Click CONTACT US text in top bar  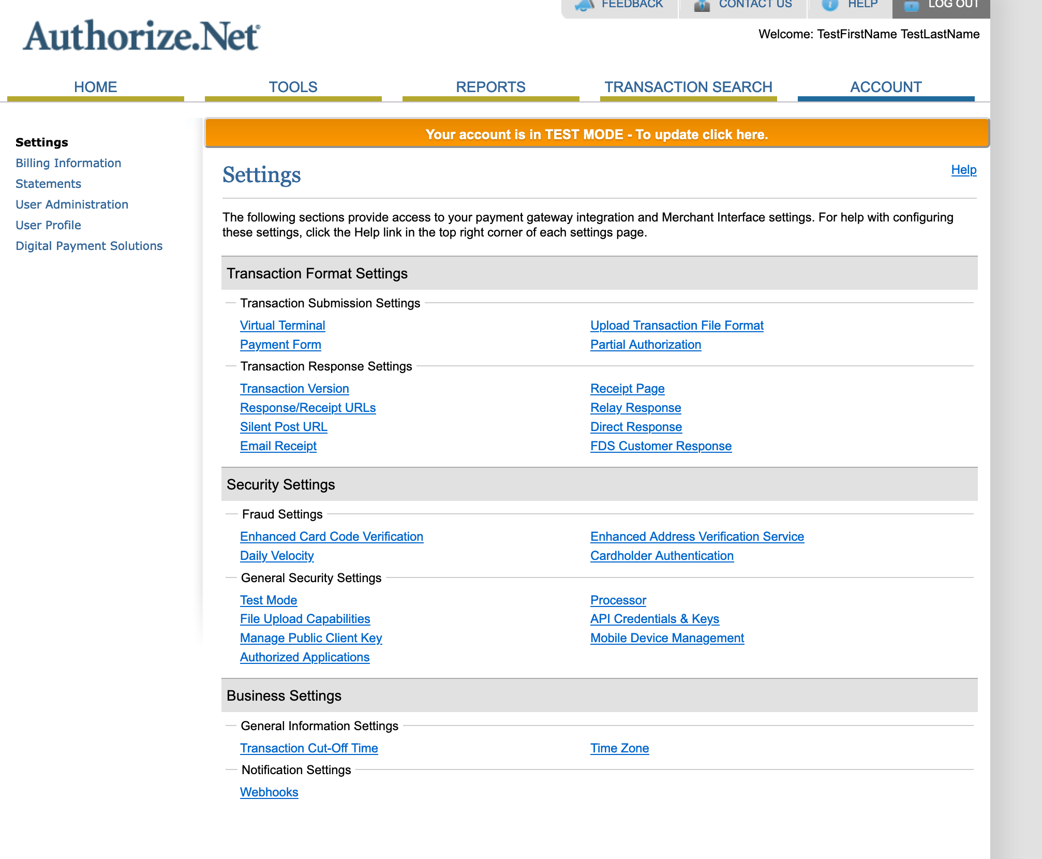point(755,4)
